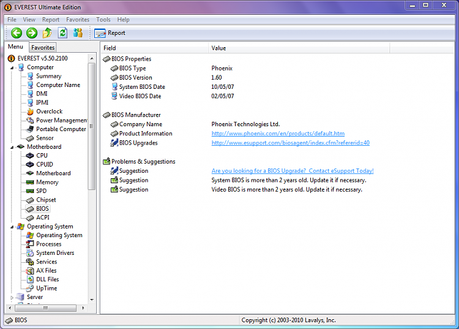Click the Services gears icon
Screen dimensions: 459x329
tap(30, 262)
